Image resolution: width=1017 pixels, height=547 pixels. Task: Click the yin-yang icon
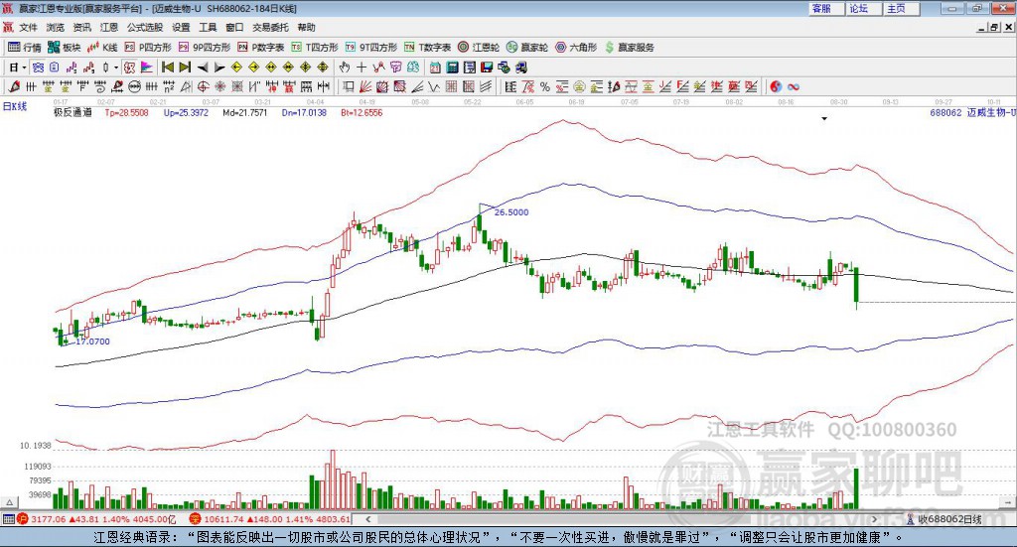point(775,86)
